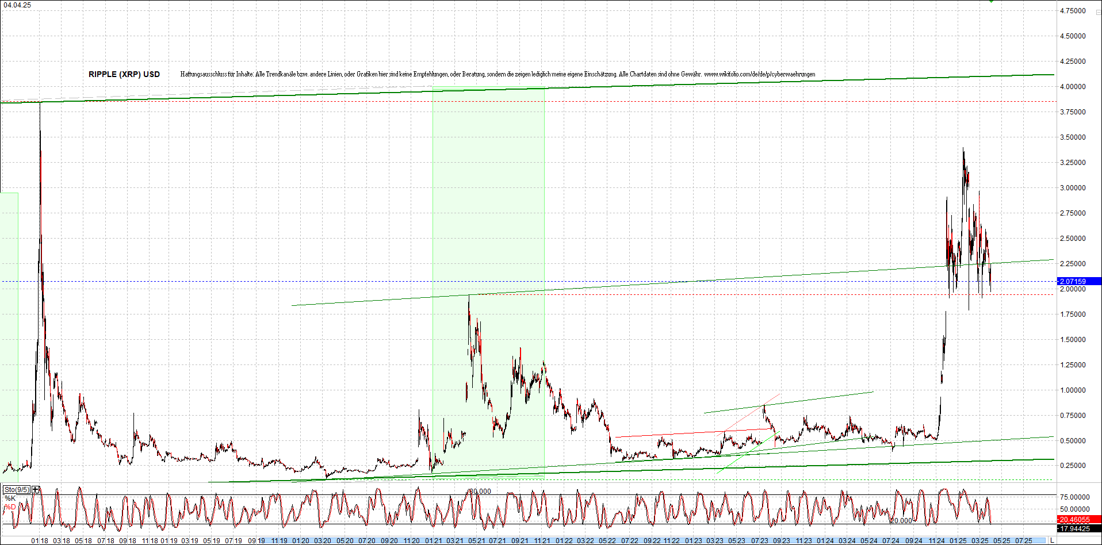This screenshot has height=545, width=1102.
Task: Open the Sto(9/5) indicator settings label
Action: click(x=16, y=489)
